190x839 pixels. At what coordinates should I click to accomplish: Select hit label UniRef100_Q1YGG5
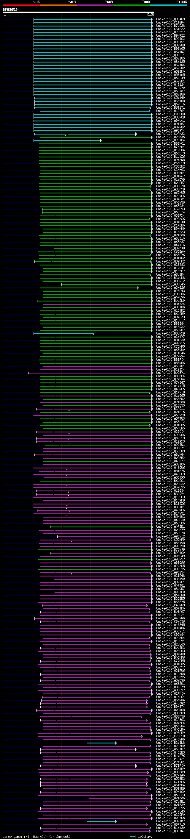point(170,396)
